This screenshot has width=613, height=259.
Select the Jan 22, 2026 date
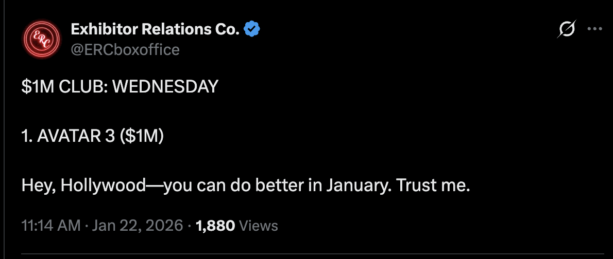click(139, 225)
